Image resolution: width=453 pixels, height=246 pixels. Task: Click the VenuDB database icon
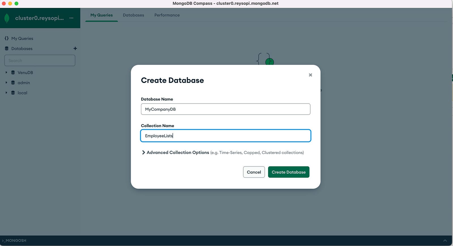click(13, 72)
